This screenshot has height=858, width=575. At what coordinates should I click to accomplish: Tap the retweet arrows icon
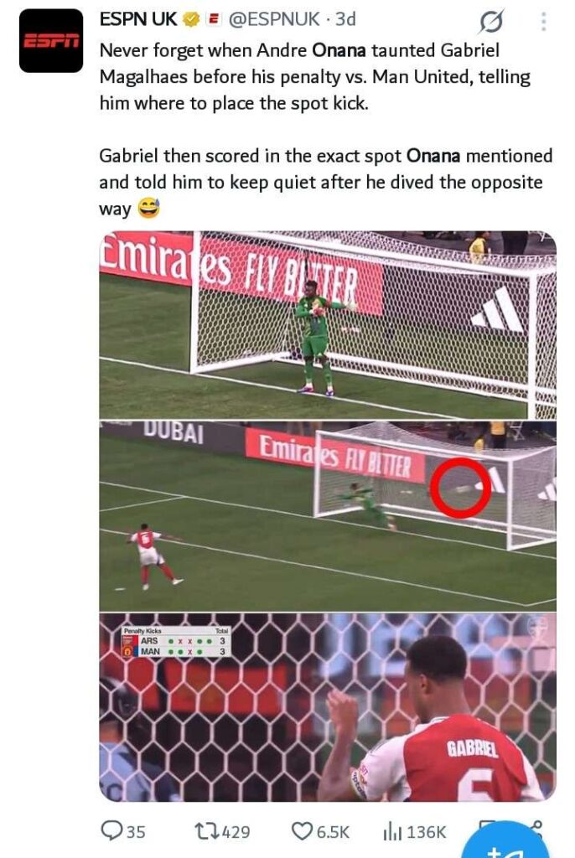tap(207, 830)
